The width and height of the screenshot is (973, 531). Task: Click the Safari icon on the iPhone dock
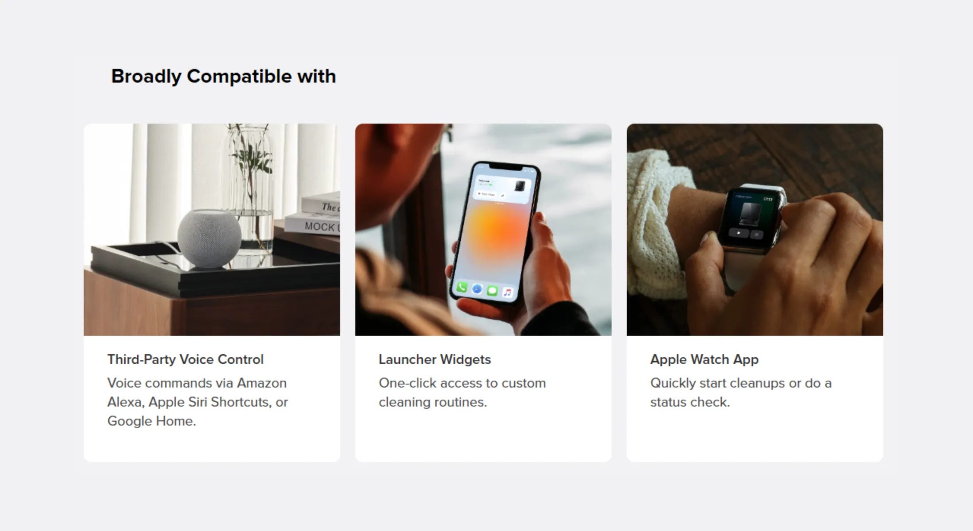[477, 289]
